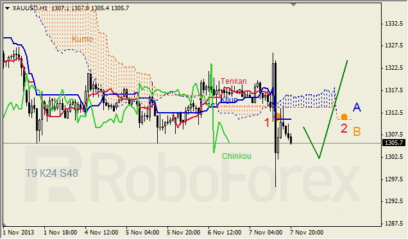Click the 7 Nov 04:00 time label
408x239 pixels.
[x=266, y=232]
